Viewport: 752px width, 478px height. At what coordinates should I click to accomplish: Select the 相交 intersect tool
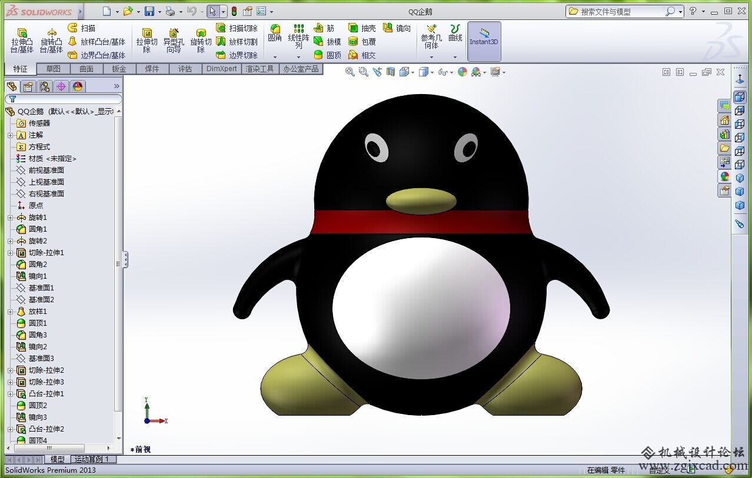coord(362,55)
